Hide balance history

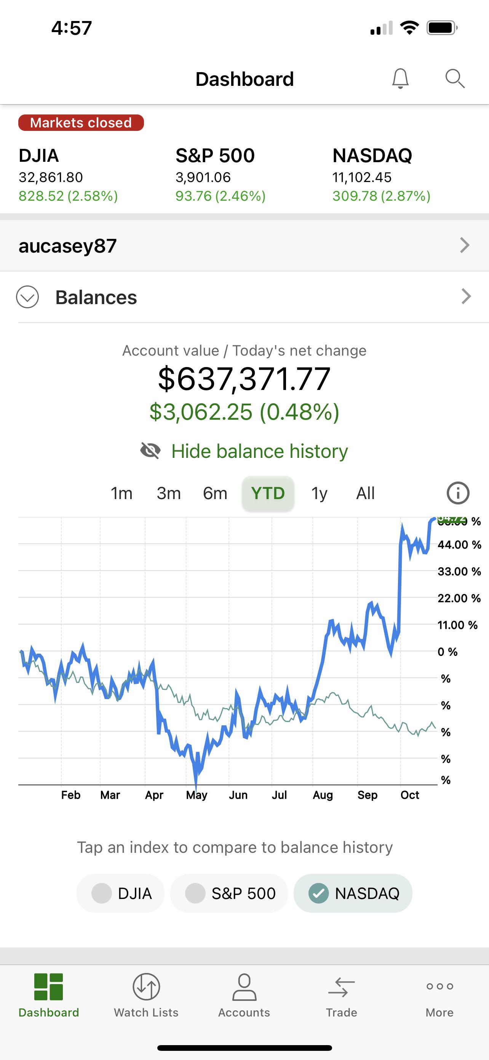click(x=244, y=451)
